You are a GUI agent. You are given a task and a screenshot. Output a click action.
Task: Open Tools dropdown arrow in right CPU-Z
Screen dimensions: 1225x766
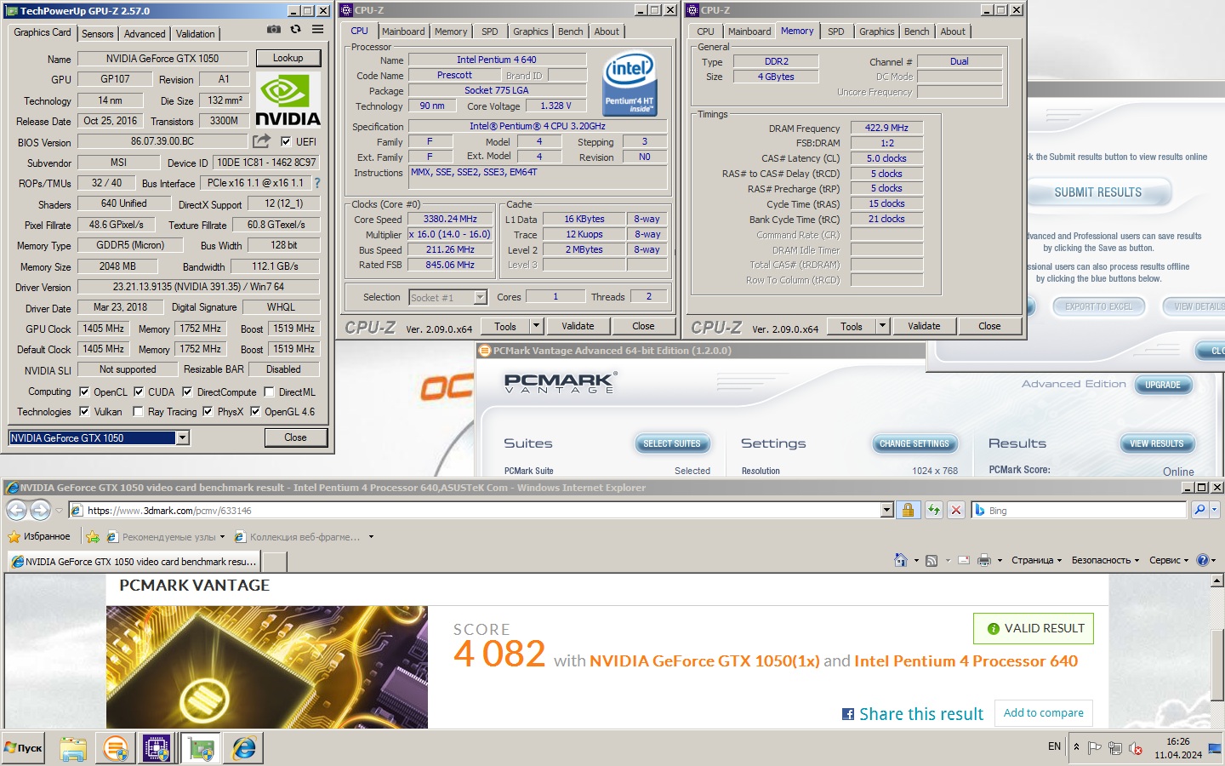point(882,326)
